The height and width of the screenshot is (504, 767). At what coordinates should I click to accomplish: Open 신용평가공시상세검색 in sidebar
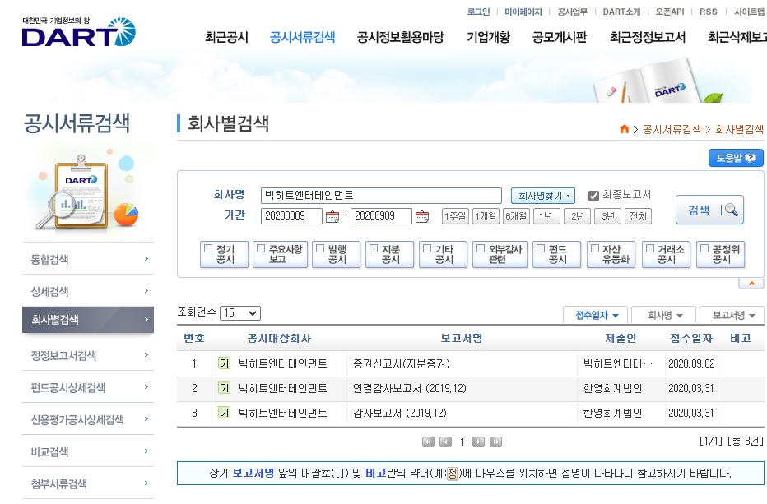coord(88,419)
